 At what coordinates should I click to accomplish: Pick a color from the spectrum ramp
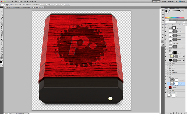(x=175, y=18)
